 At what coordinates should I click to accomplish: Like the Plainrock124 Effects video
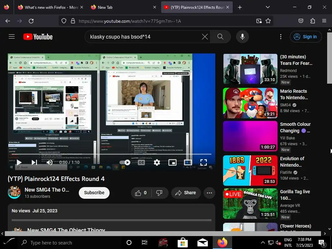click(x=141, y=193)
